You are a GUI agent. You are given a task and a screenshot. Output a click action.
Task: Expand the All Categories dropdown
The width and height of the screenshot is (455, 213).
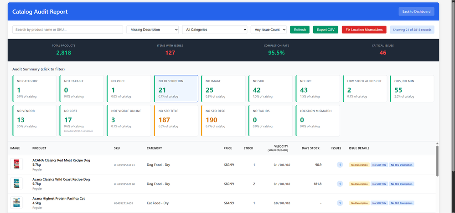click(214, 30)
